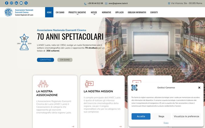Open the YouTube social icon
This screenshot has width=205, height=128.
(21, 3)
